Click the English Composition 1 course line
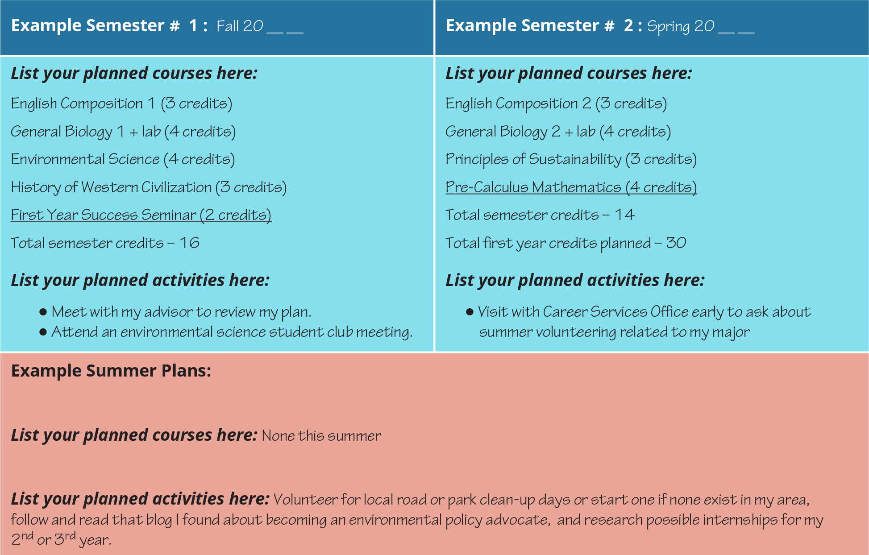 (121, 104)
